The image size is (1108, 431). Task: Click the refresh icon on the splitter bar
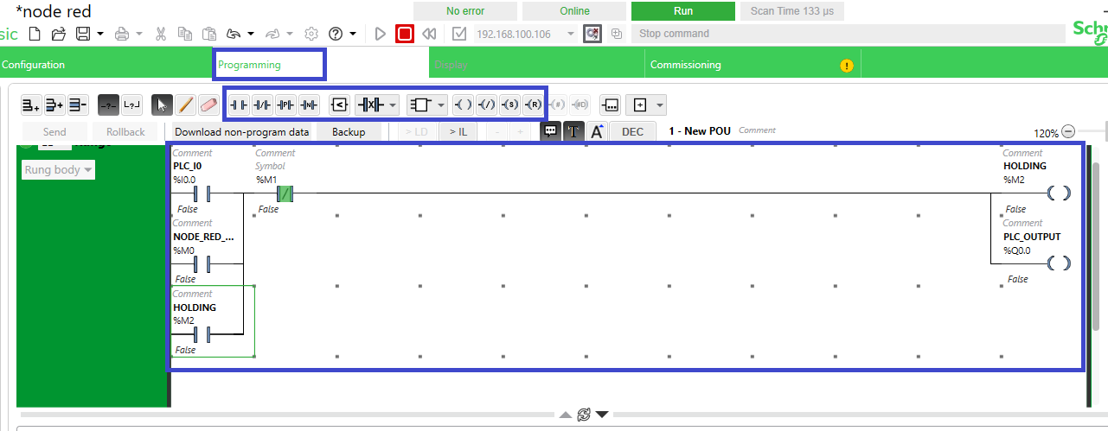(584, 415)
